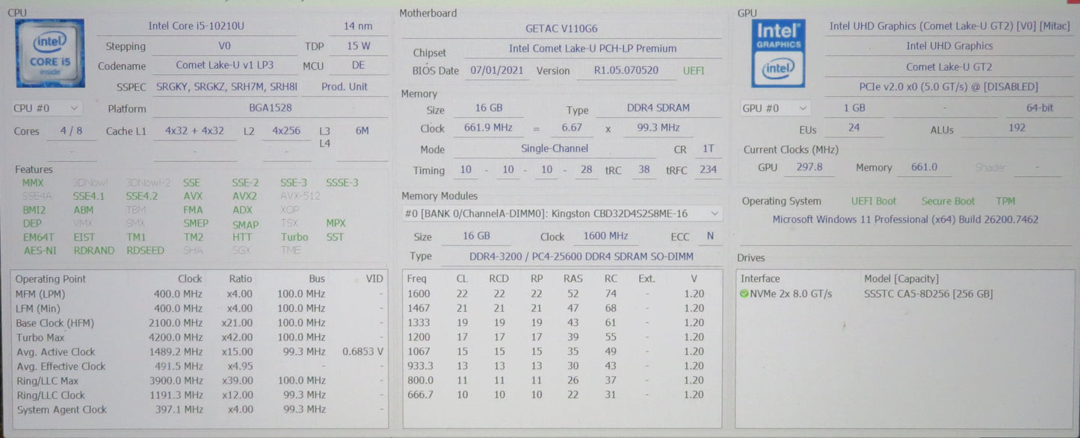Click the BIOS date 07/01/2021 field
This screenshot has width=1080, height=438.
click(x=496, y=71)
